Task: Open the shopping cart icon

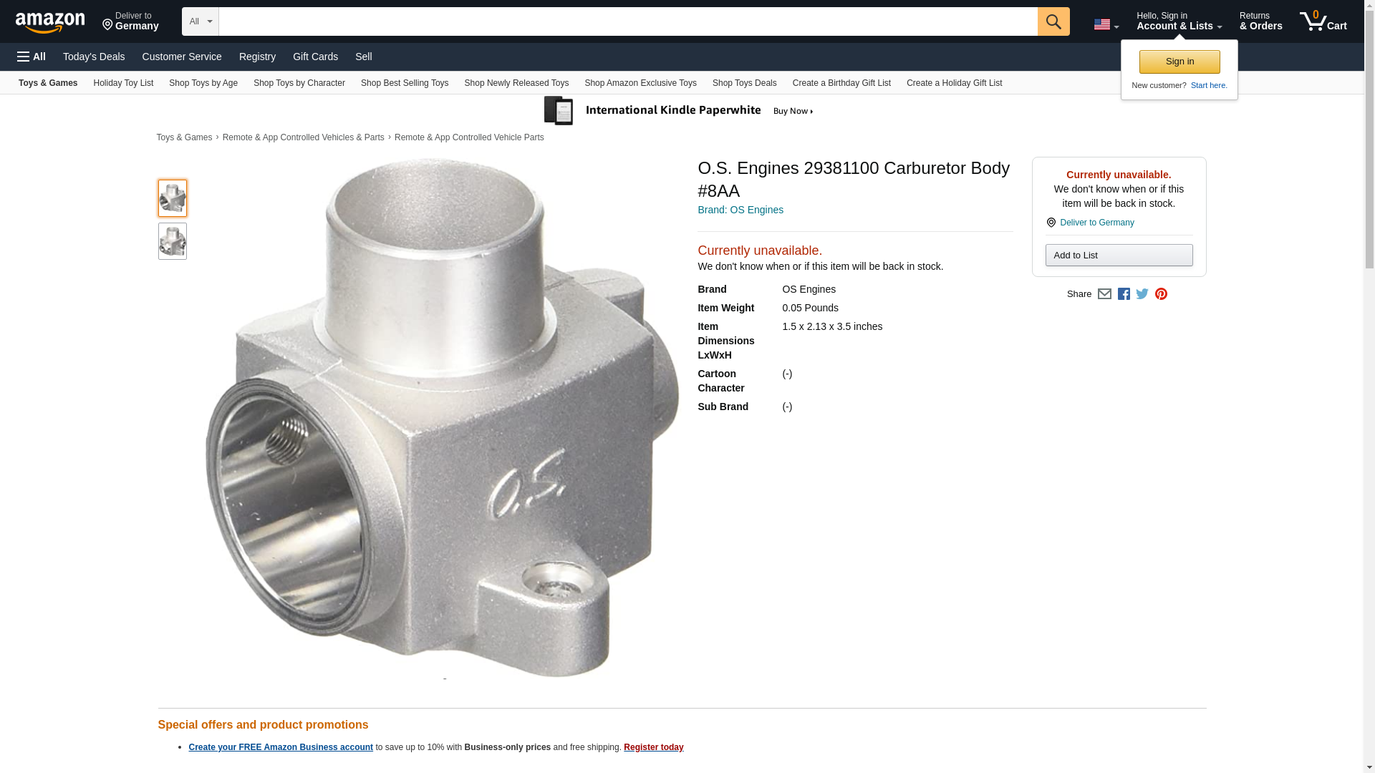Action: 1323,21
